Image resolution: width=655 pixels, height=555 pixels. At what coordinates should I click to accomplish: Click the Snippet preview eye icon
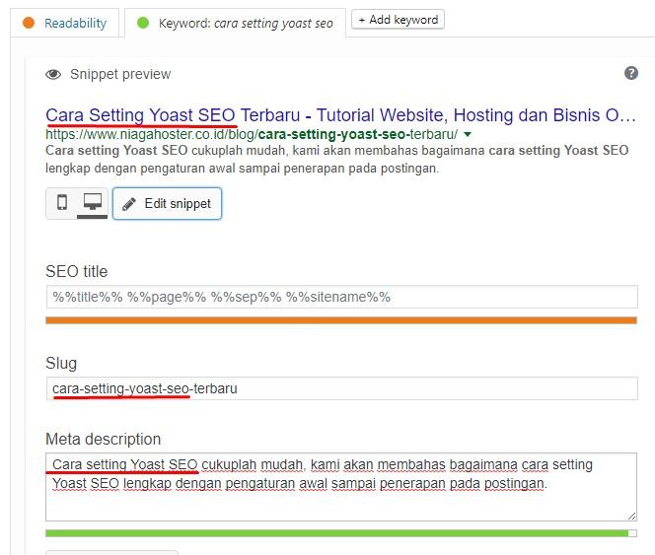[53, 74]
